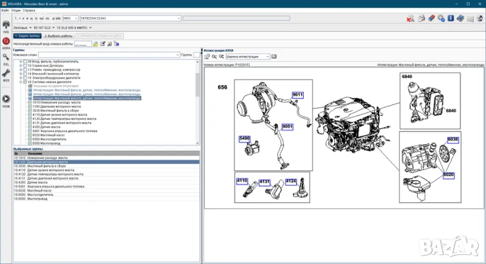Screen dimensions: 486x264
Task: Switch to the ASRA module icon
Action: pos(6,41)
